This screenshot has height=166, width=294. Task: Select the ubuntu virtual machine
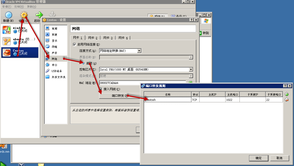(20, 41)
